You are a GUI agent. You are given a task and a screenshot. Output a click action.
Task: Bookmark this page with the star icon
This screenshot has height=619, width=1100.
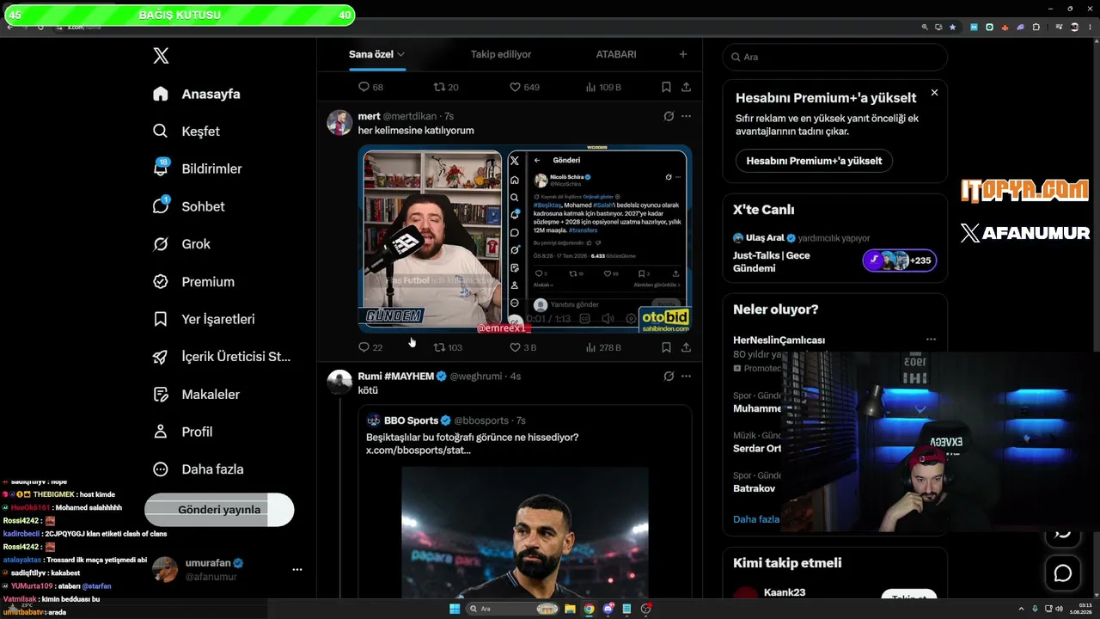(952, 27)
